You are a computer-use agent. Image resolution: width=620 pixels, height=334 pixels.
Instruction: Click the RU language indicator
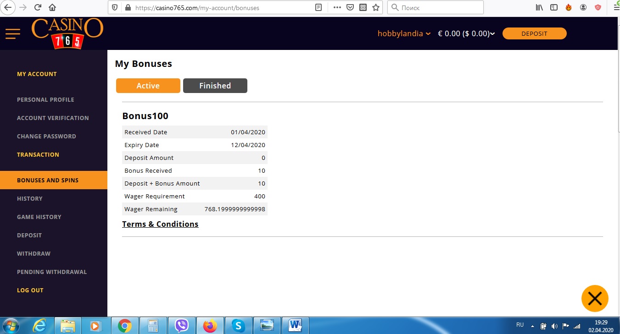point(519,325)
